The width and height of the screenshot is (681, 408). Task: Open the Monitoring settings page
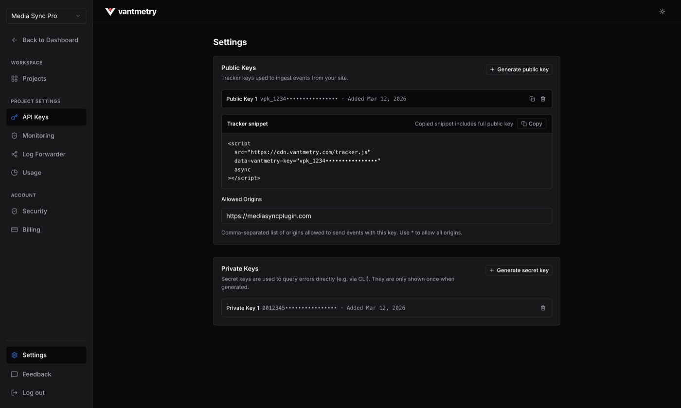pos(46,136)
